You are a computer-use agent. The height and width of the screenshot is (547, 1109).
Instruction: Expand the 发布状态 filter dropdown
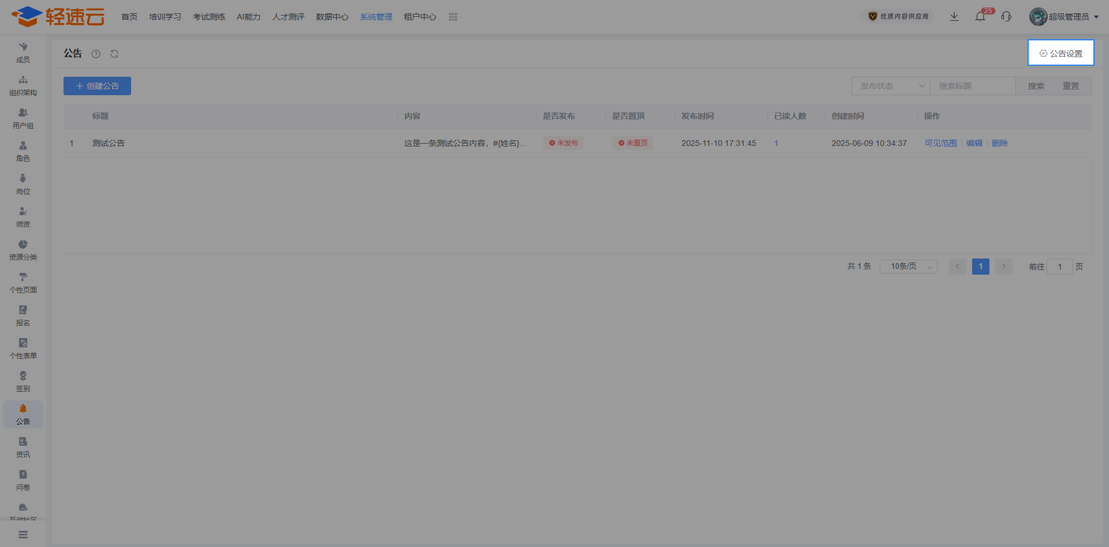tap(890, 86)
